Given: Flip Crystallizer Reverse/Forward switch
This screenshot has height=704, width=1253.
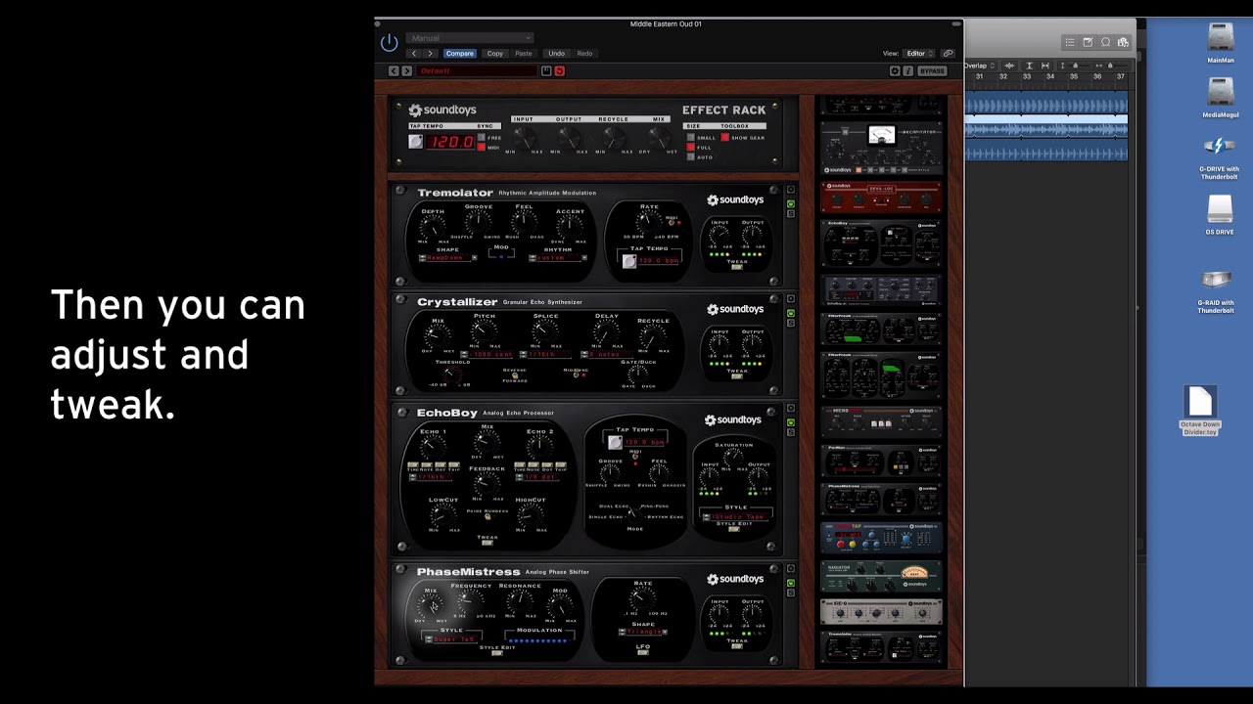Looking at the screenshot, I should (x=513, y=377).
